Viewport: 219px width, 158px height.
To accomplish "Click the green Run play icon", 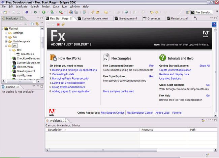I will tap(44, 12).
